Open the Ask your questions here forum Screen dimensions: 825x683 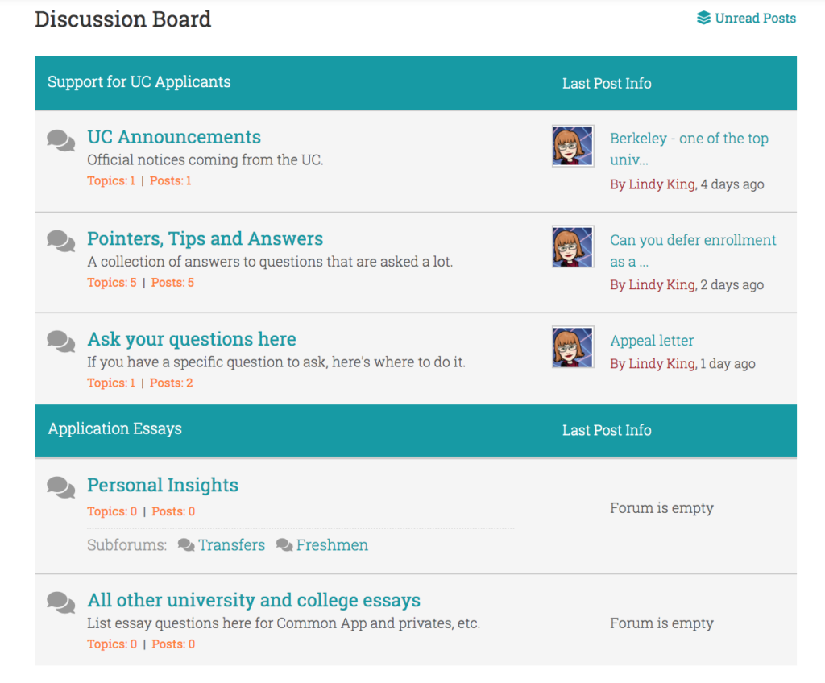click(192, 339)
